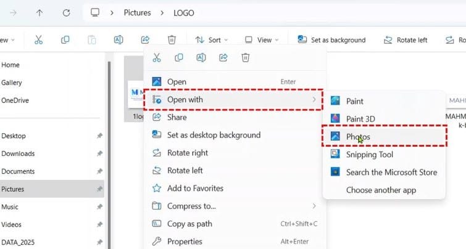Click Copy as path menu entry
The height and width of the screenshot is (249, 466).
[189, 224]
